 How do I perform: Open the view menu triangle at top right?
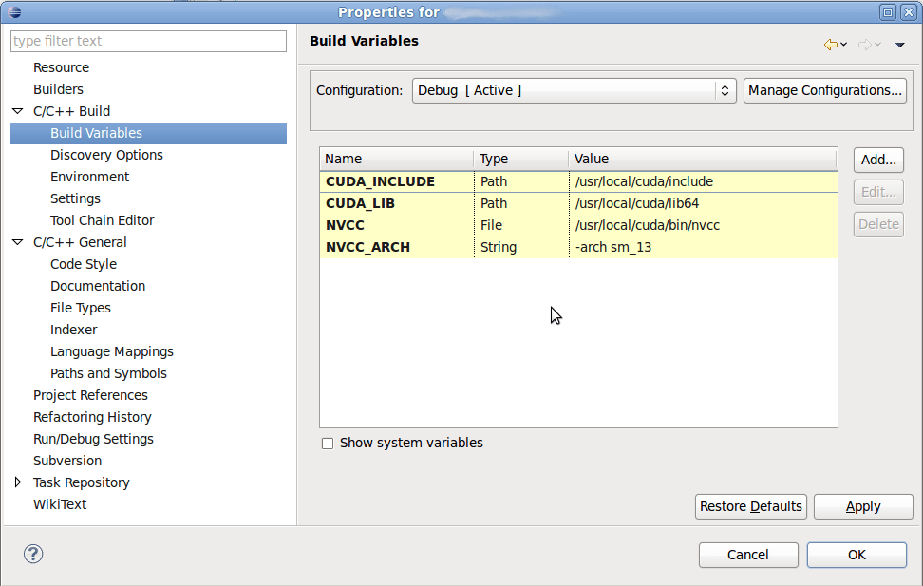tap(899, 44)
